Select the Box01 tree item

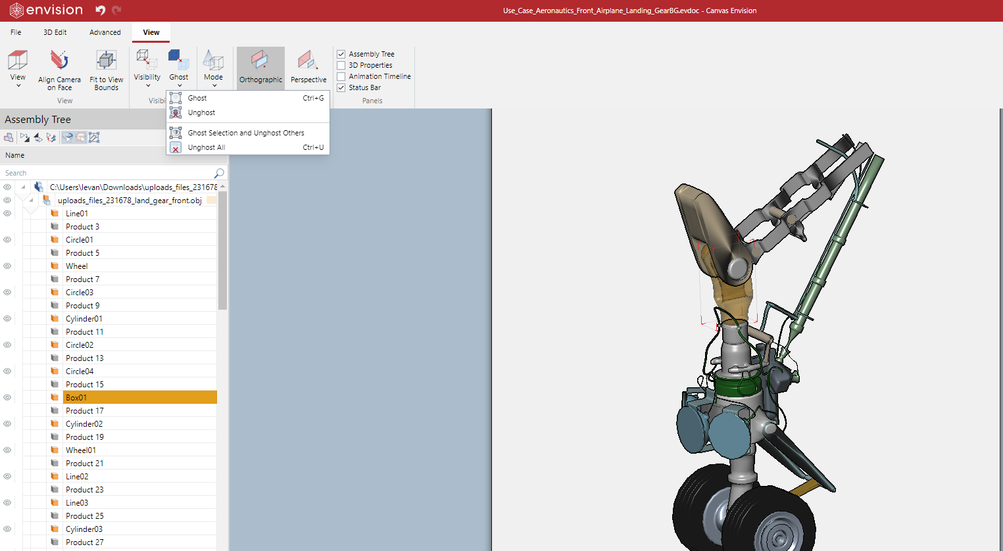140,397
